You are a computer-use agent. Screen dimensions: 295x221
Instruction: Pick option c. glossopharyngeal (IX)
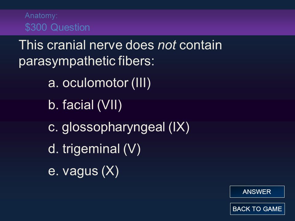(119, 127)
